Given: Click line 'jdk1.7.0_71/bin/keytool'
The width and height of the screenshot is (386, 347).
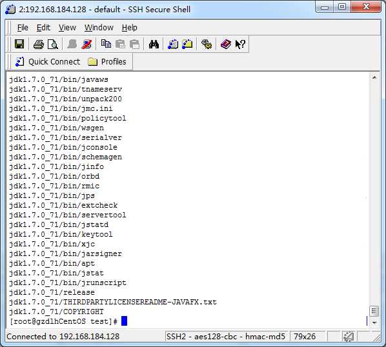Looking at the screenshot, I should click(x=61, y=234).
